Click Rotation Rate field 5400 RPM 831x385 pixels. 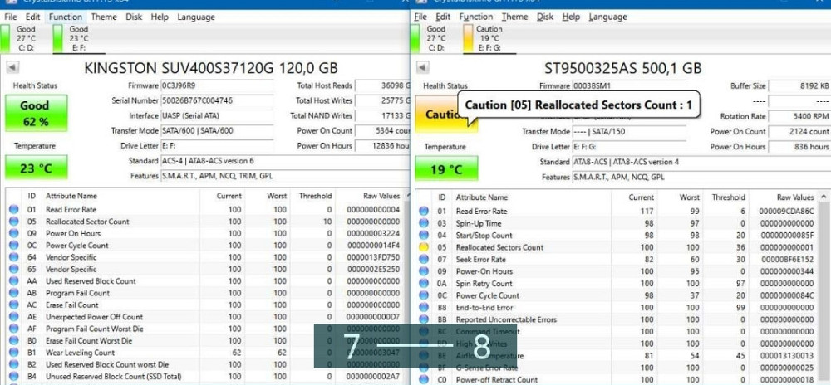point(799,116)
